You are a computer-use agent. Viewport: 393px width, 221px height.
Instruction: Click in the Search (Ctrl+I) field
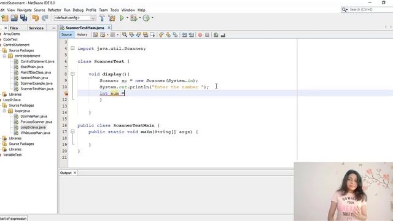(x=370, y=10)
